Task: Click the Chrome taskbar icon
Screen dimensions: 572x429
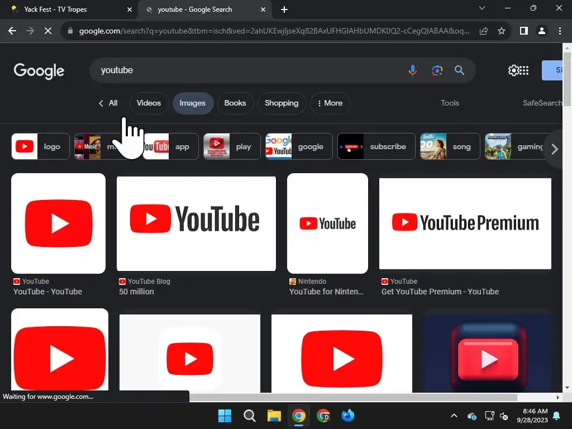Action: pyautogui.click(x=299, y=416)
